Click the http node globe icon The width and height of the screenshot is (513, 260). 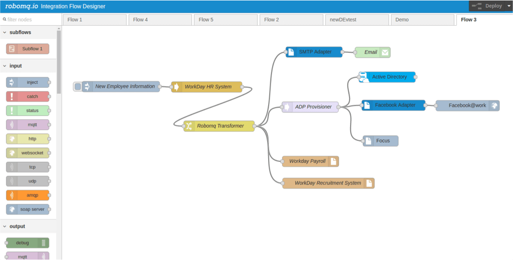11,139
